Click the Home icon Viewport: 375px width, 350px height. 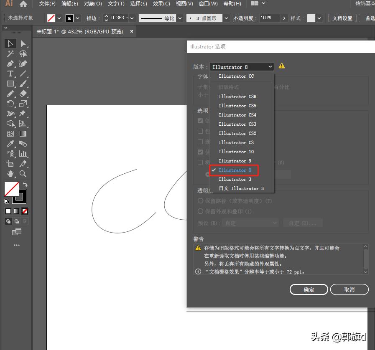[x=23, y=4]
